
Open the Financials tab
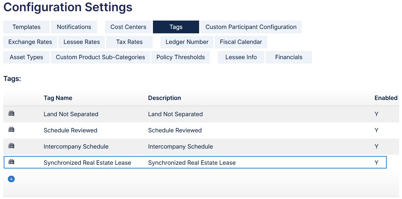[289, 57]
